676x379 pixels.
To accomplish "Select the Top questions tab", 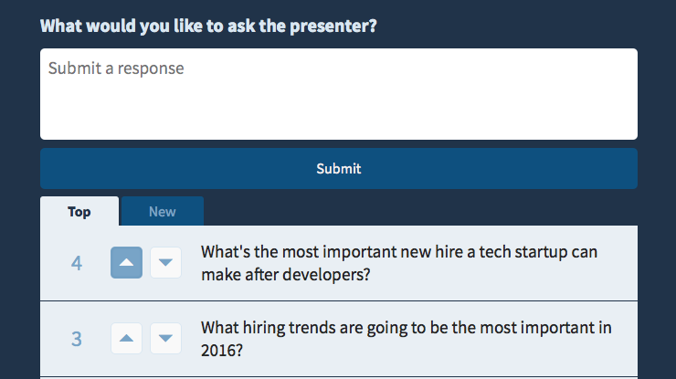I will pos(79,211).
